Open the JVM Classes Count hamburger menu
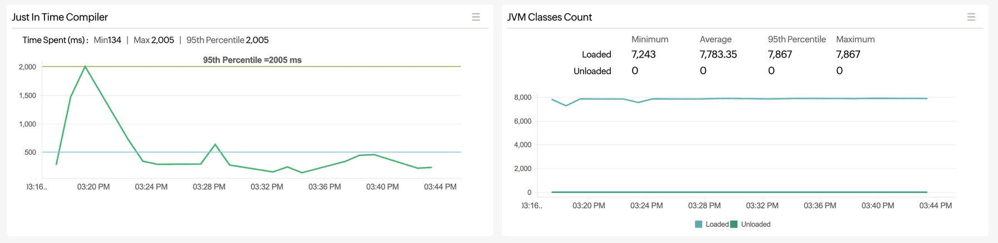Screen dimensions: 998x243 pos(971,17)
